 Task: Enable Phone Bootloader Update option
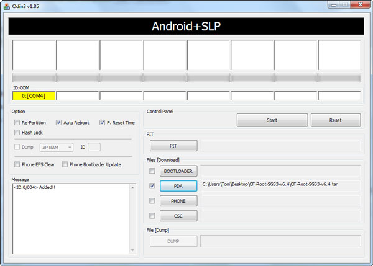click(65, 164)
